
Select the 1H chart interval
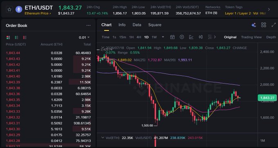(131, 37)
